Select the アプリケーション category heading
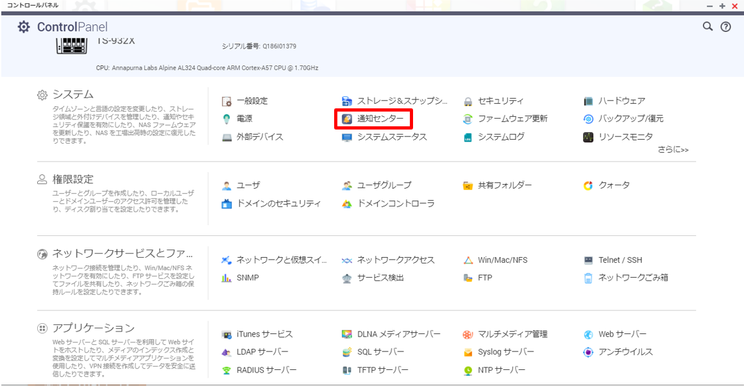744x386 pixels. click(x=93, y=328)
